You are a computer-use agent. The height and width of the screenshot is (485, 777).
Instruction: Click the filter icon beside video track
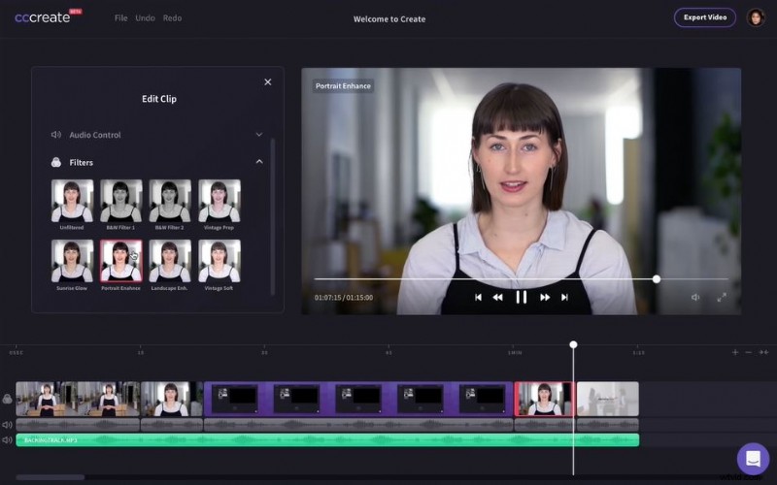pyautogui.click(x=7, y=399)
